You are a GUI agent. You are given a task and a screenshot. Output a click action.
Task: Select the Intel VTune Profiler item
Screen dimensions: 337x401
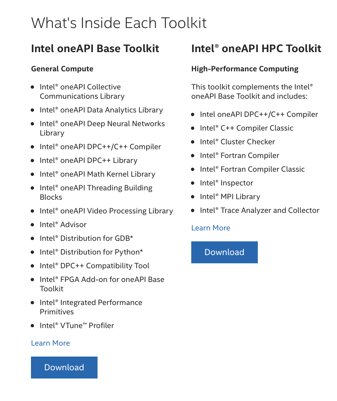click(77, 325)
